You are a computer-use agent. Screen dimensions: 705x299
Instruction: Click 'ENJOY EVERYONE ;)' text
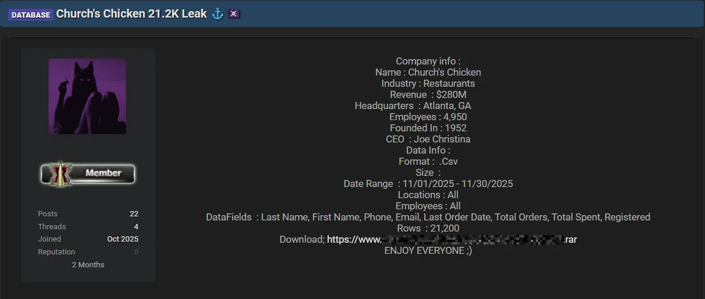coord(428,250)
